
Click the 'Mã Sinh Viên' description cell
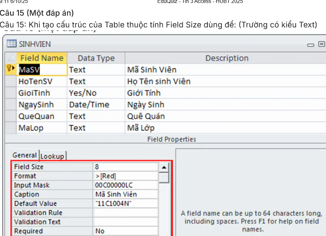click(226, 70)
